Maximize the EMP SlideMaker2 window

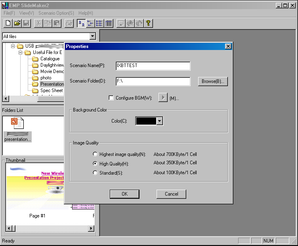tap(285, 5)
